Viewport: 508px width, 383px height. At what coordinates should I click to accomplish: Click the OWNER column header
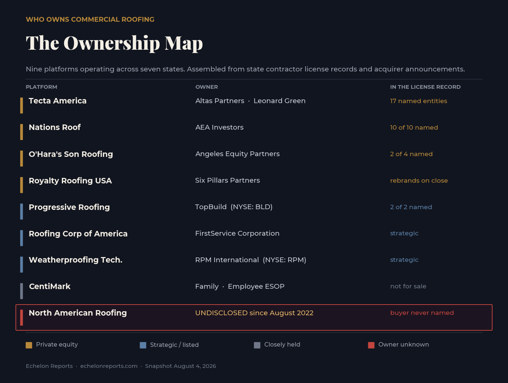[207, 87]
